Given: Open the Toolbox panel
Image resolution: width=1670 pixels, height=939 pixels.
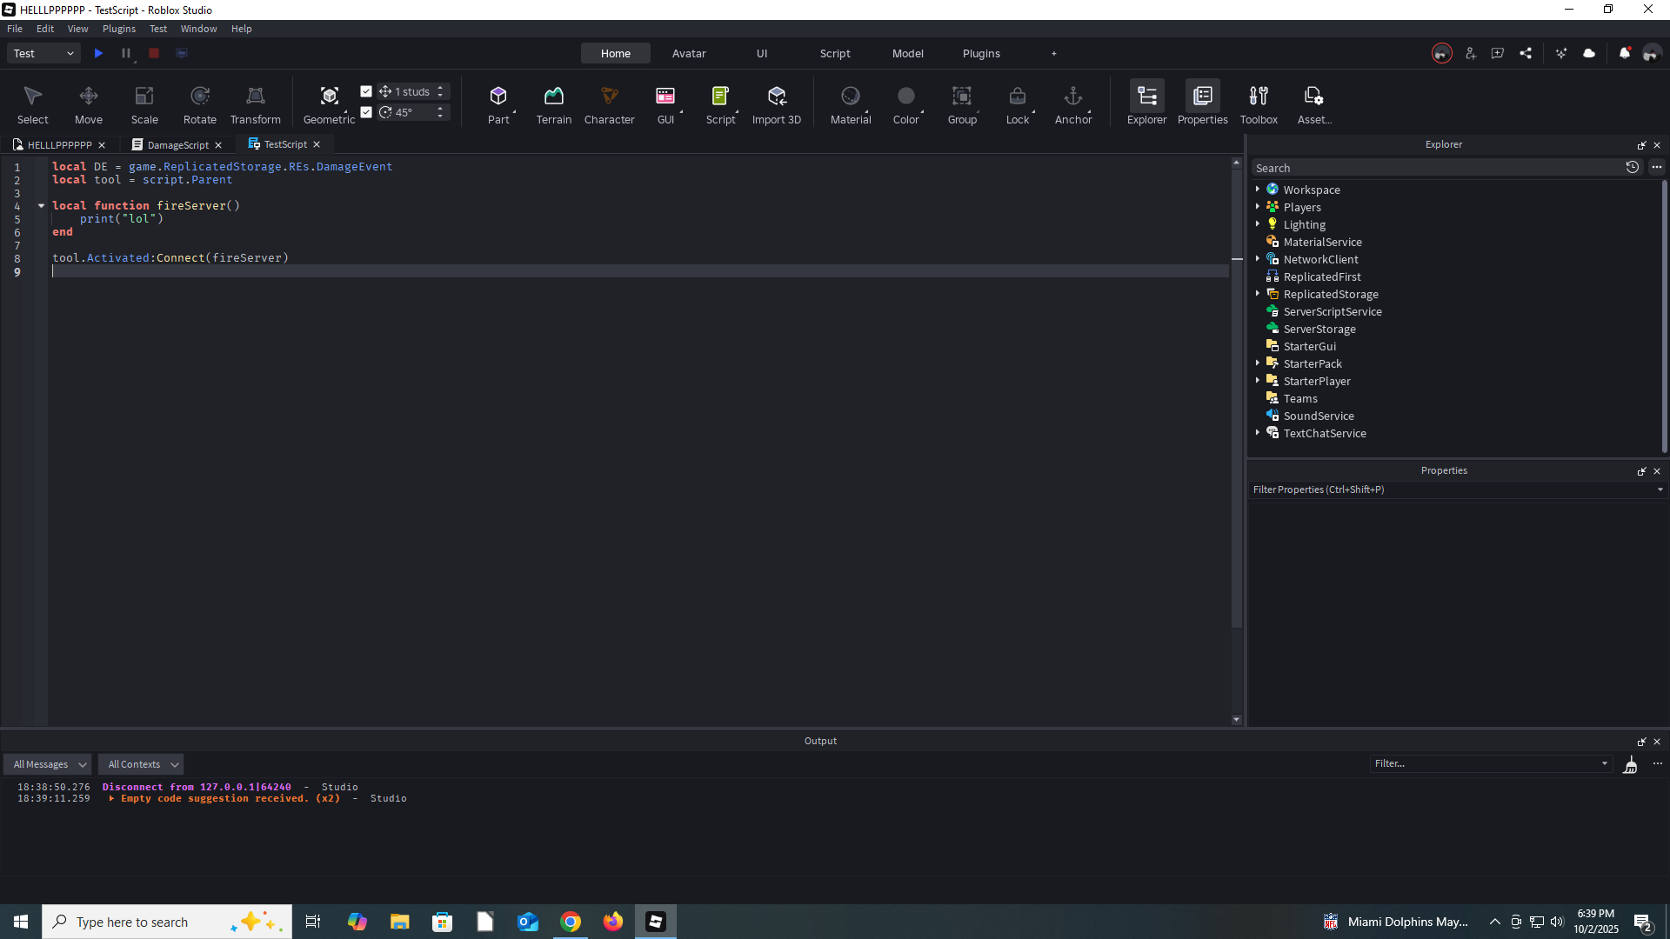Looking at the screenshot, I should point(1259,103).
